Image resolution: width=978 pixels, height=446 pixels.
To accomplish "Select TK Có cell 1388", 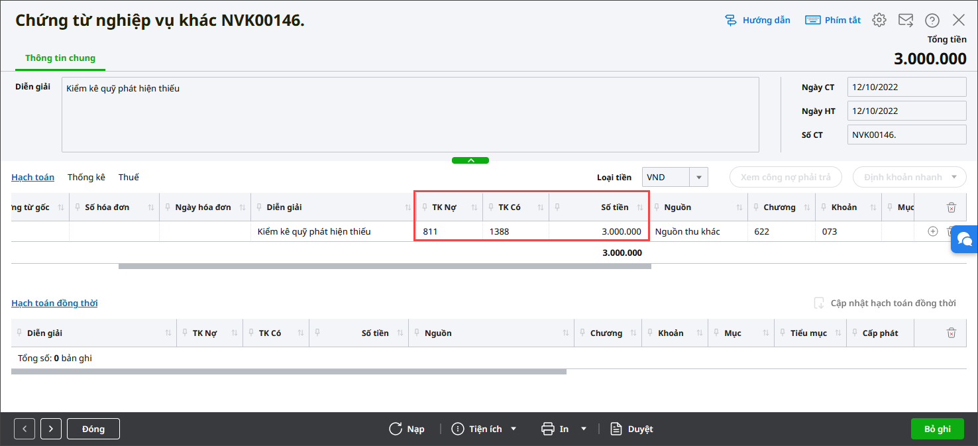I will [516, 231].
